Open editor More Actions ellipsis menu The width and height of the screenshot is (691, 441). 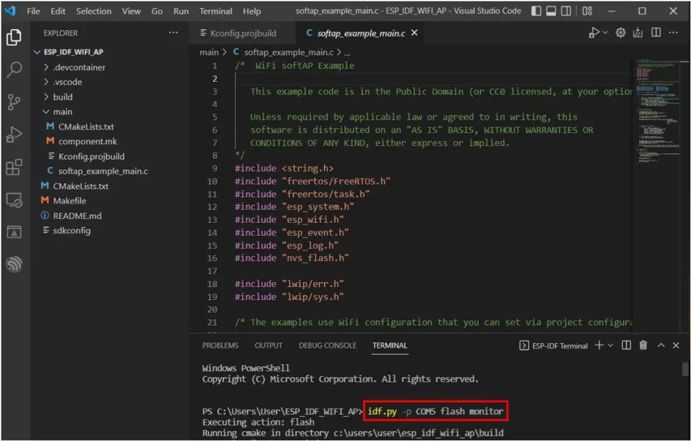[x=673, y=32]
